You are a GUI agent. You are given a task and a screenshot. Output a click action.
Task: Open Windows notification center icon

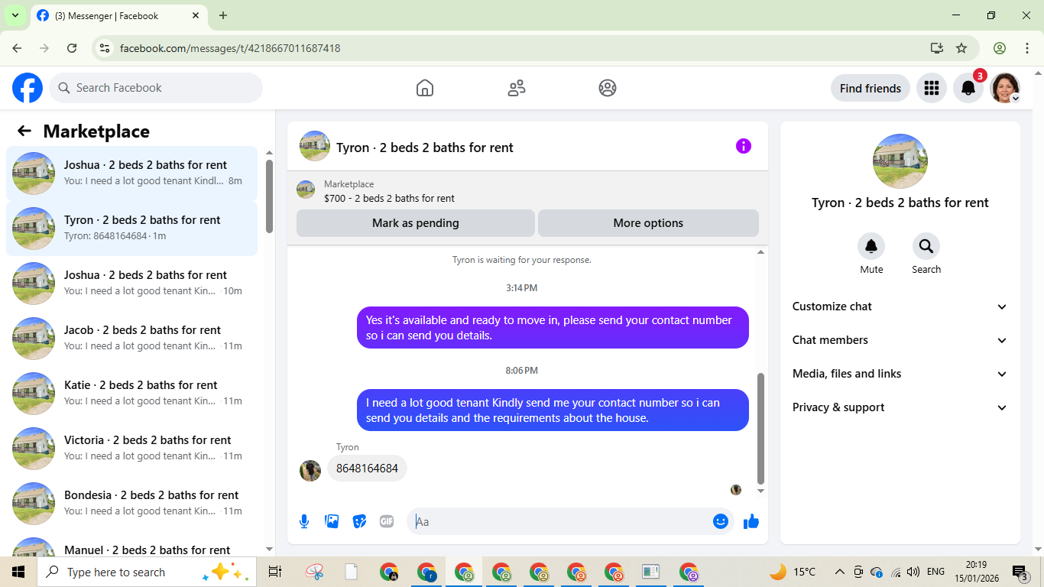1020,572
